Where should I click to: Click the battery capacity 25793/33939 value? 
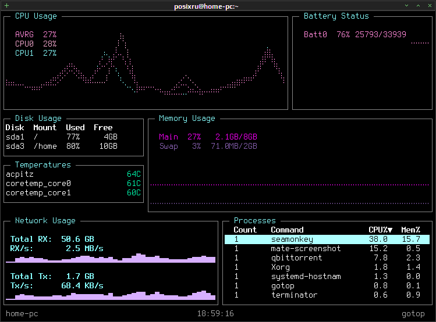point(381,34)
